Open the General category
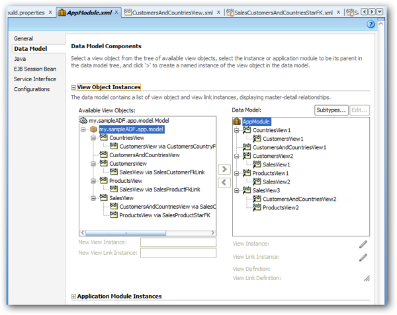 [23, 39]
